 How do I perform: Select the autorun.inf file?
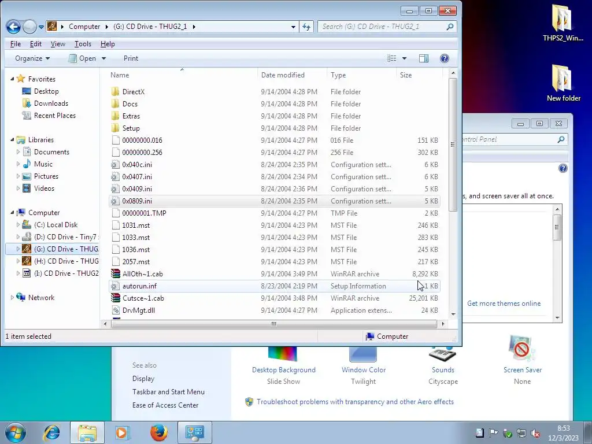275,286
